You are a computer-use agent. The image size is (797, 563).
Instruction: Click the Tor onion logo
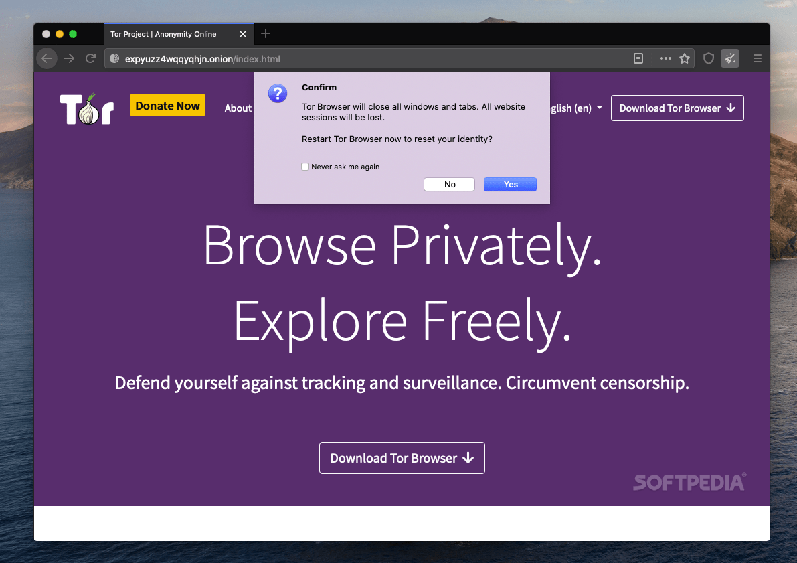87,108
